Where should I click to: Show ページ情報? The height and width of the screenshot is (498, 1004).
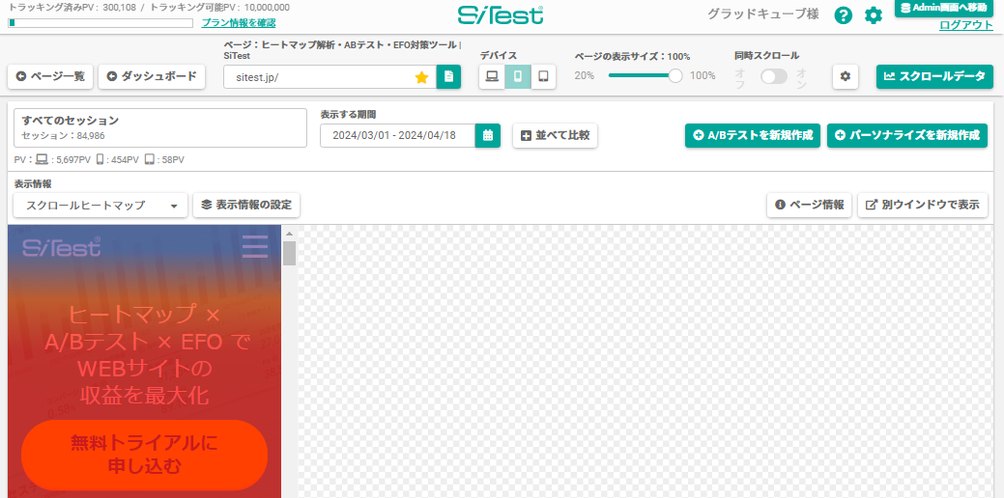[810, 206]
